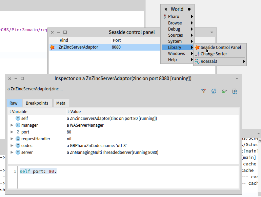Select the Library menu entry
The height and width of the screenshot is (197, 261).
point(177,47)
